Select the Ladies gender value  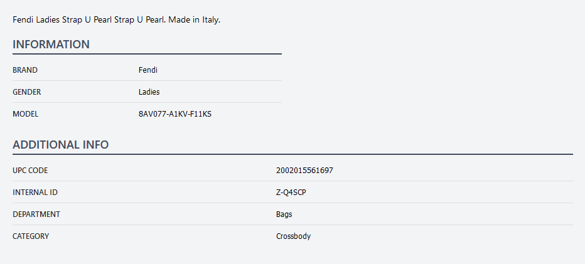click(x=149, y=92)
